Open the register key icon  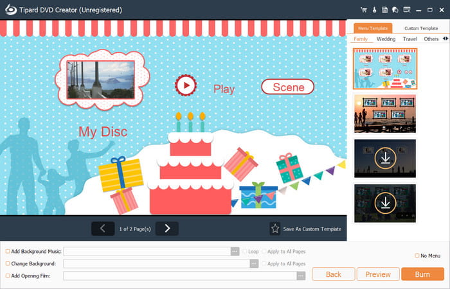(374, 10)
